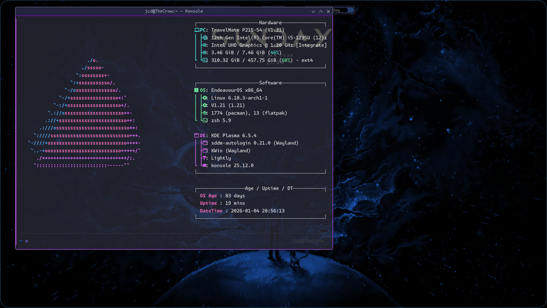Click the GPU text "Intel UHD Graphics"

pyautogui.click(x=236, y=45)
